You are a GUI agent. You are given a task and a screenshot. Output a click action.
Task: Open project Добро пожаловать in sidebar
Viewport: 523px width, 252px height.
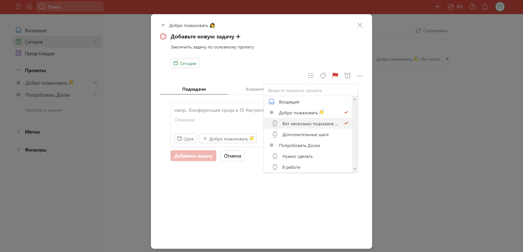coord(57,83)
